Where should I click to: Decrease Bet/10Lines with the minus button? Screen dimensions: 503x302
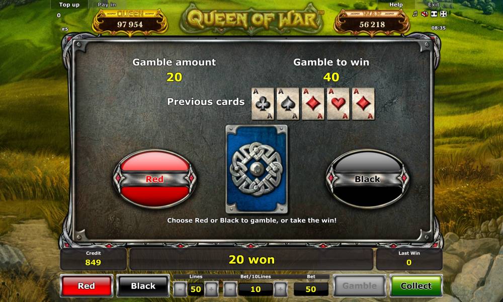[230, 289]
